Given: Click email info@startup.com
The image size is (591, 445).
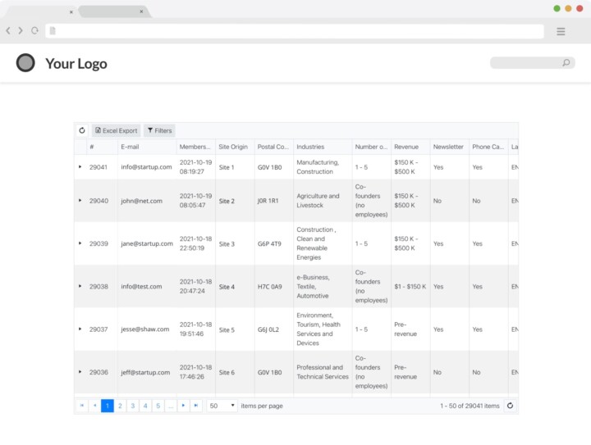Looking at the screenshot, I should (x=146, y=166).
